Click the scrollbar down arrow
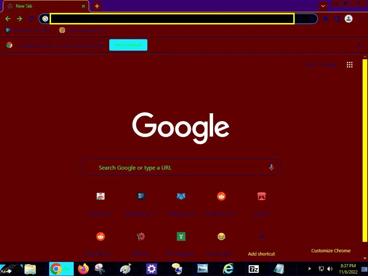Image resolution: width=368 pixels, height=276 pixels. [x=365, y=258]
